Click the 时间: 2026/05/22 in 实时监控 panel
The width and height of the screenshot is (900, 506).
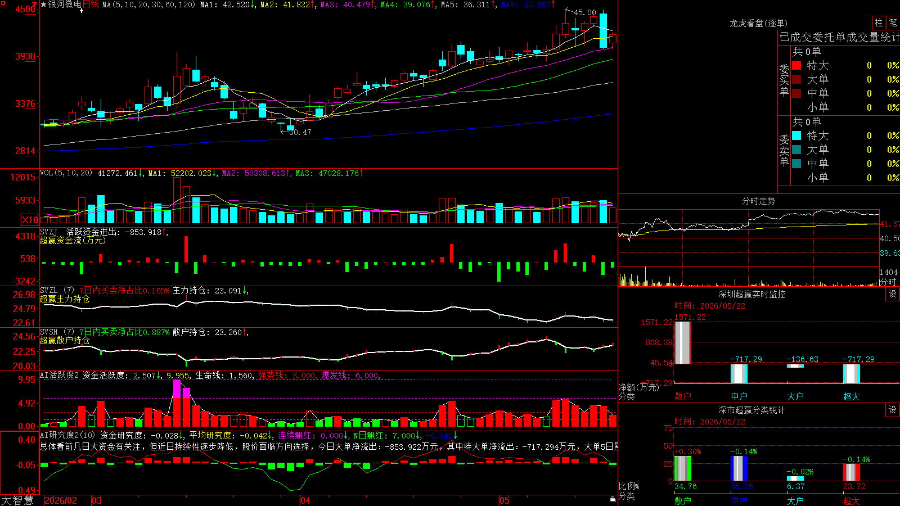(709, 306)
